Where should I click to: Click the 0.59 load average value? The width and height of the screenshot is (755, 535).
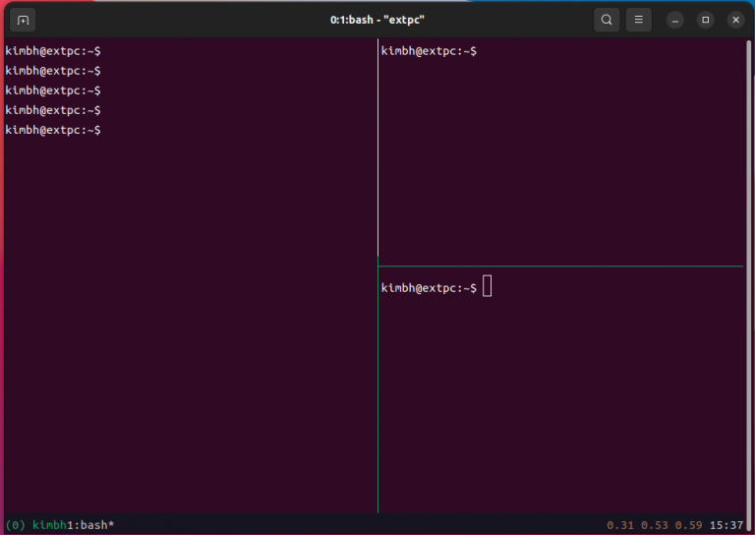(687, 525)
